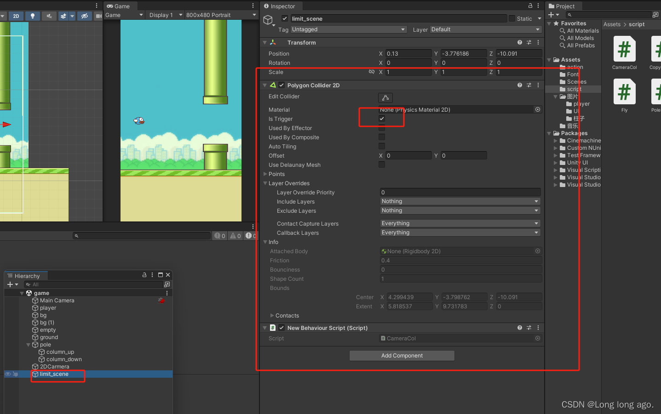Open the CameraCol script thumbnail
Viewport: 661px width, 414px height.
[x=624, y=49]
